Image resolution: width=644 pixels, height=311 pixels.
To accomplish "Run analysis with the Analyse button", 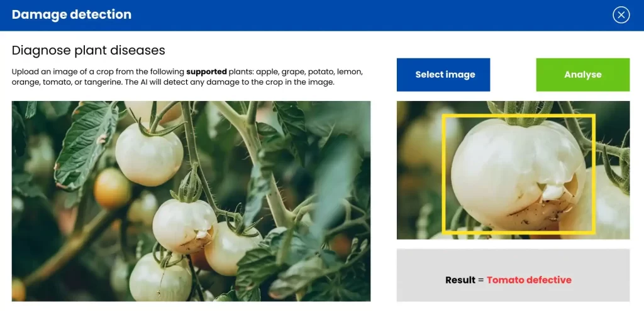I will [583, 75].
